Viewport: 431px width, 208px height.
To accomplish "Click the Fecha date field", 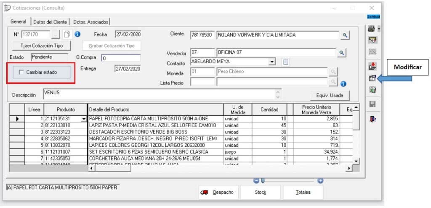I will 128,34.
